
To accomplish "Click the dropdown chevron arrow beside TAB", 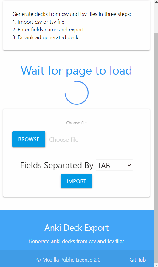I will click(129, 165).
